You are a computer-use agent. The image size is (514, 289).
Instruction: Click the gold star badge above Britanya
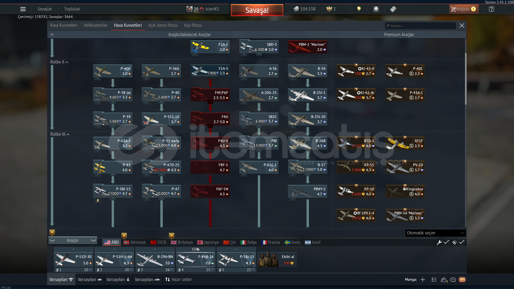tap(172, 236)
